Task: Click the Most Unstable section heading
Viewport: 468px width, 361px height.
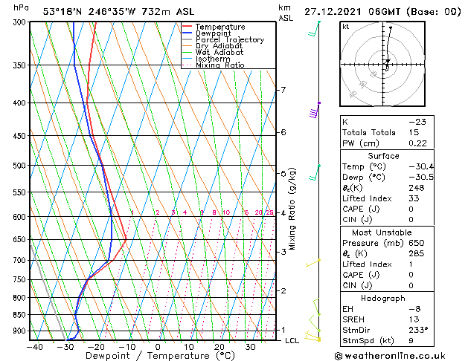Action: coord(382,232)
